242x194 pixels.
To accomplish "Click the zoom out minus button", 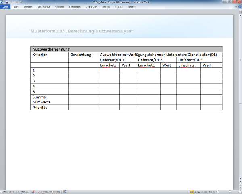I will click(218, 192).
